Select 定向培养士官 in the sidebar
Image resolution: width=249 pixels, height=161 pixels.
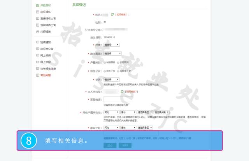pyautogui.click(x=48, y=24)
